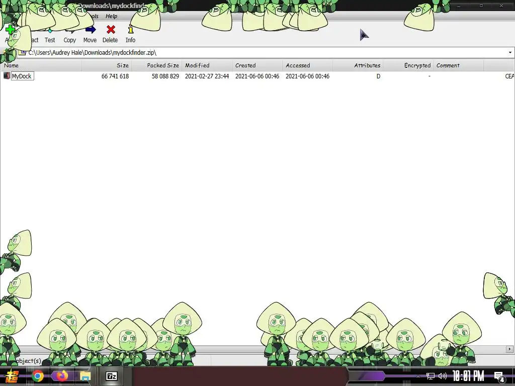Screen dimensions: 515x386
Task: Launch Firefox from taskbar
Action: tap(61, 376)
